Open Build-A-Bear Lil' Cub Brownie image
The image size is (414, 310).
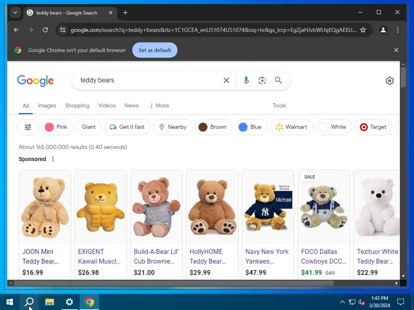click(x=156, y=207)
